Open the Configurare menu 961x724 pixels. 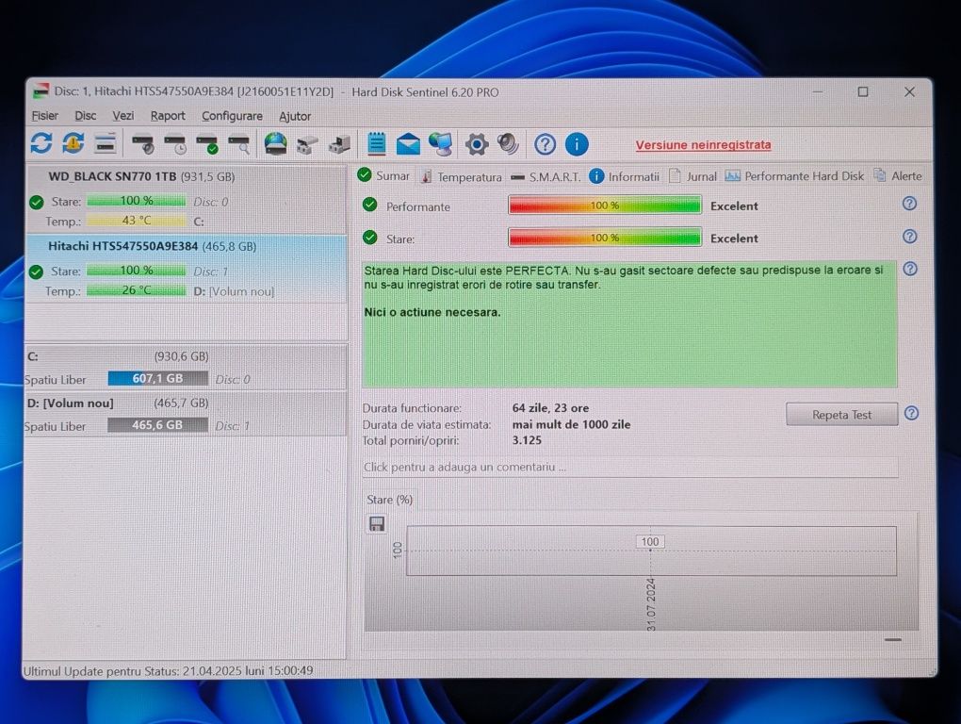232,116
